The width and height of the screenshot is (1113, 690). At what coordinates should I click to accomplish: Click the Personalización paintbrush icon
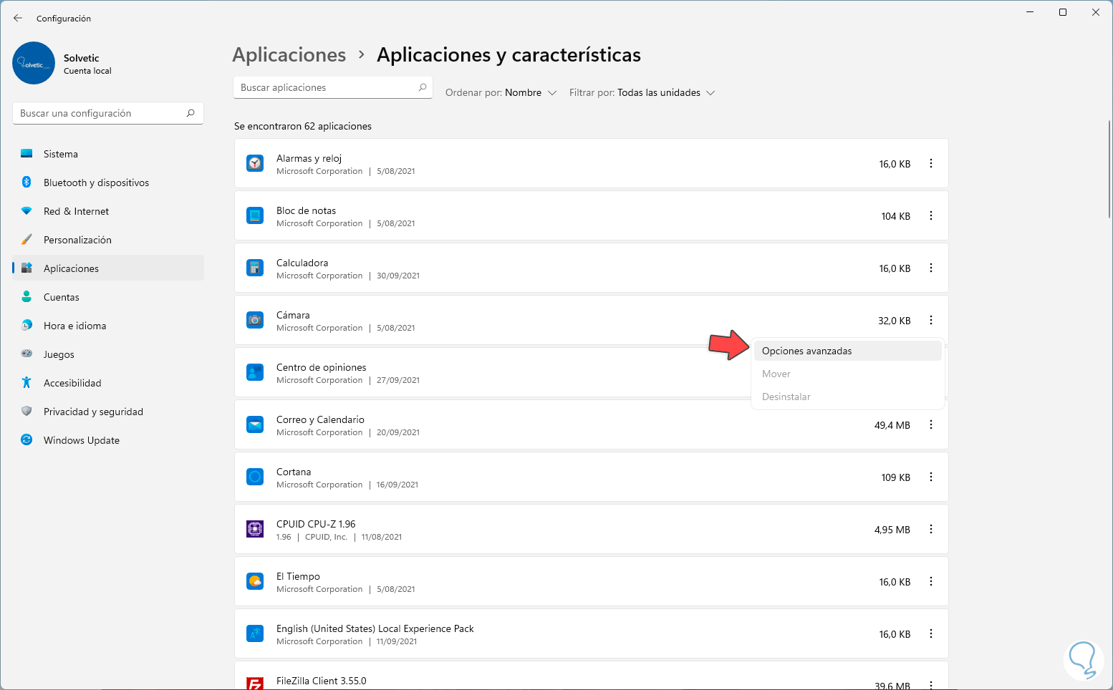coord(26,240)
